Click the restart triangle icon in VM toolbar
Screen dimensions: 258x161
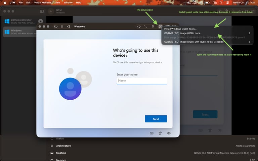(68, 26)
